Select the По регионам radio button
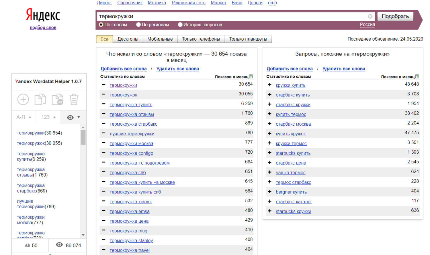 click(138, 25)
